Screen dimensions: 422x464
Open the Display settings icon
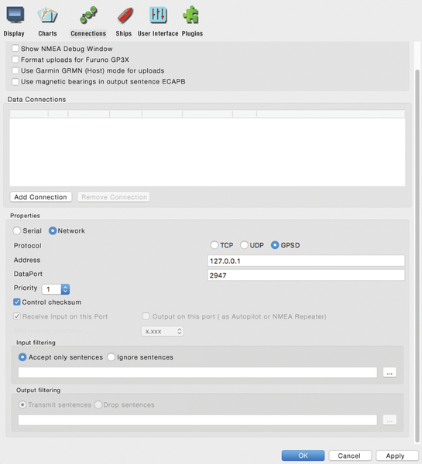tap(15, 15)
